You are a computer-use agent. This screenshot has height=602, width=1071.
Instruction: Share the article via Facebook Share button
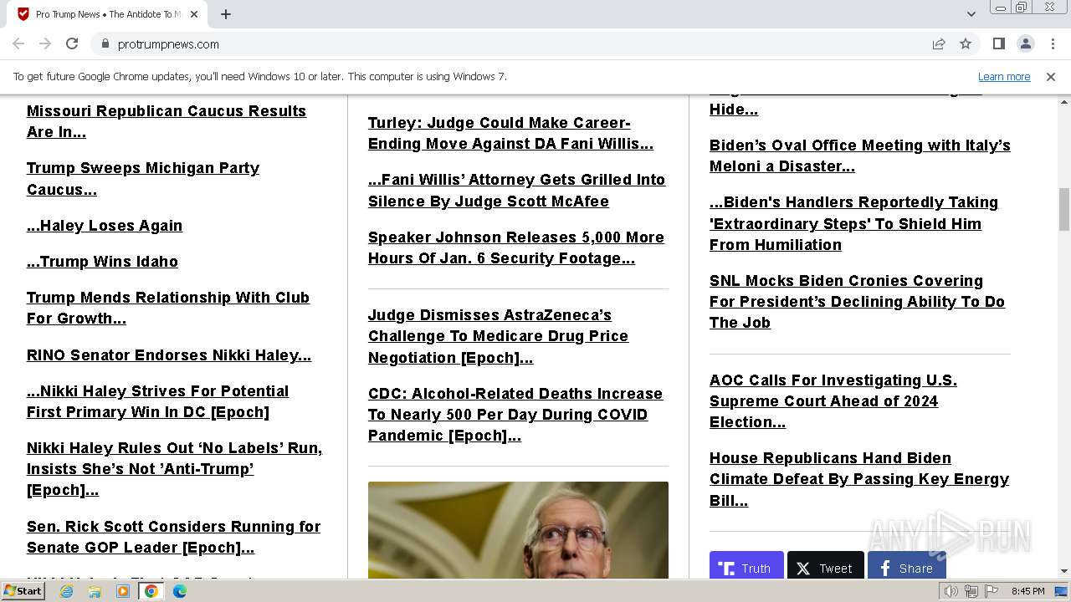tap(907, 567)
